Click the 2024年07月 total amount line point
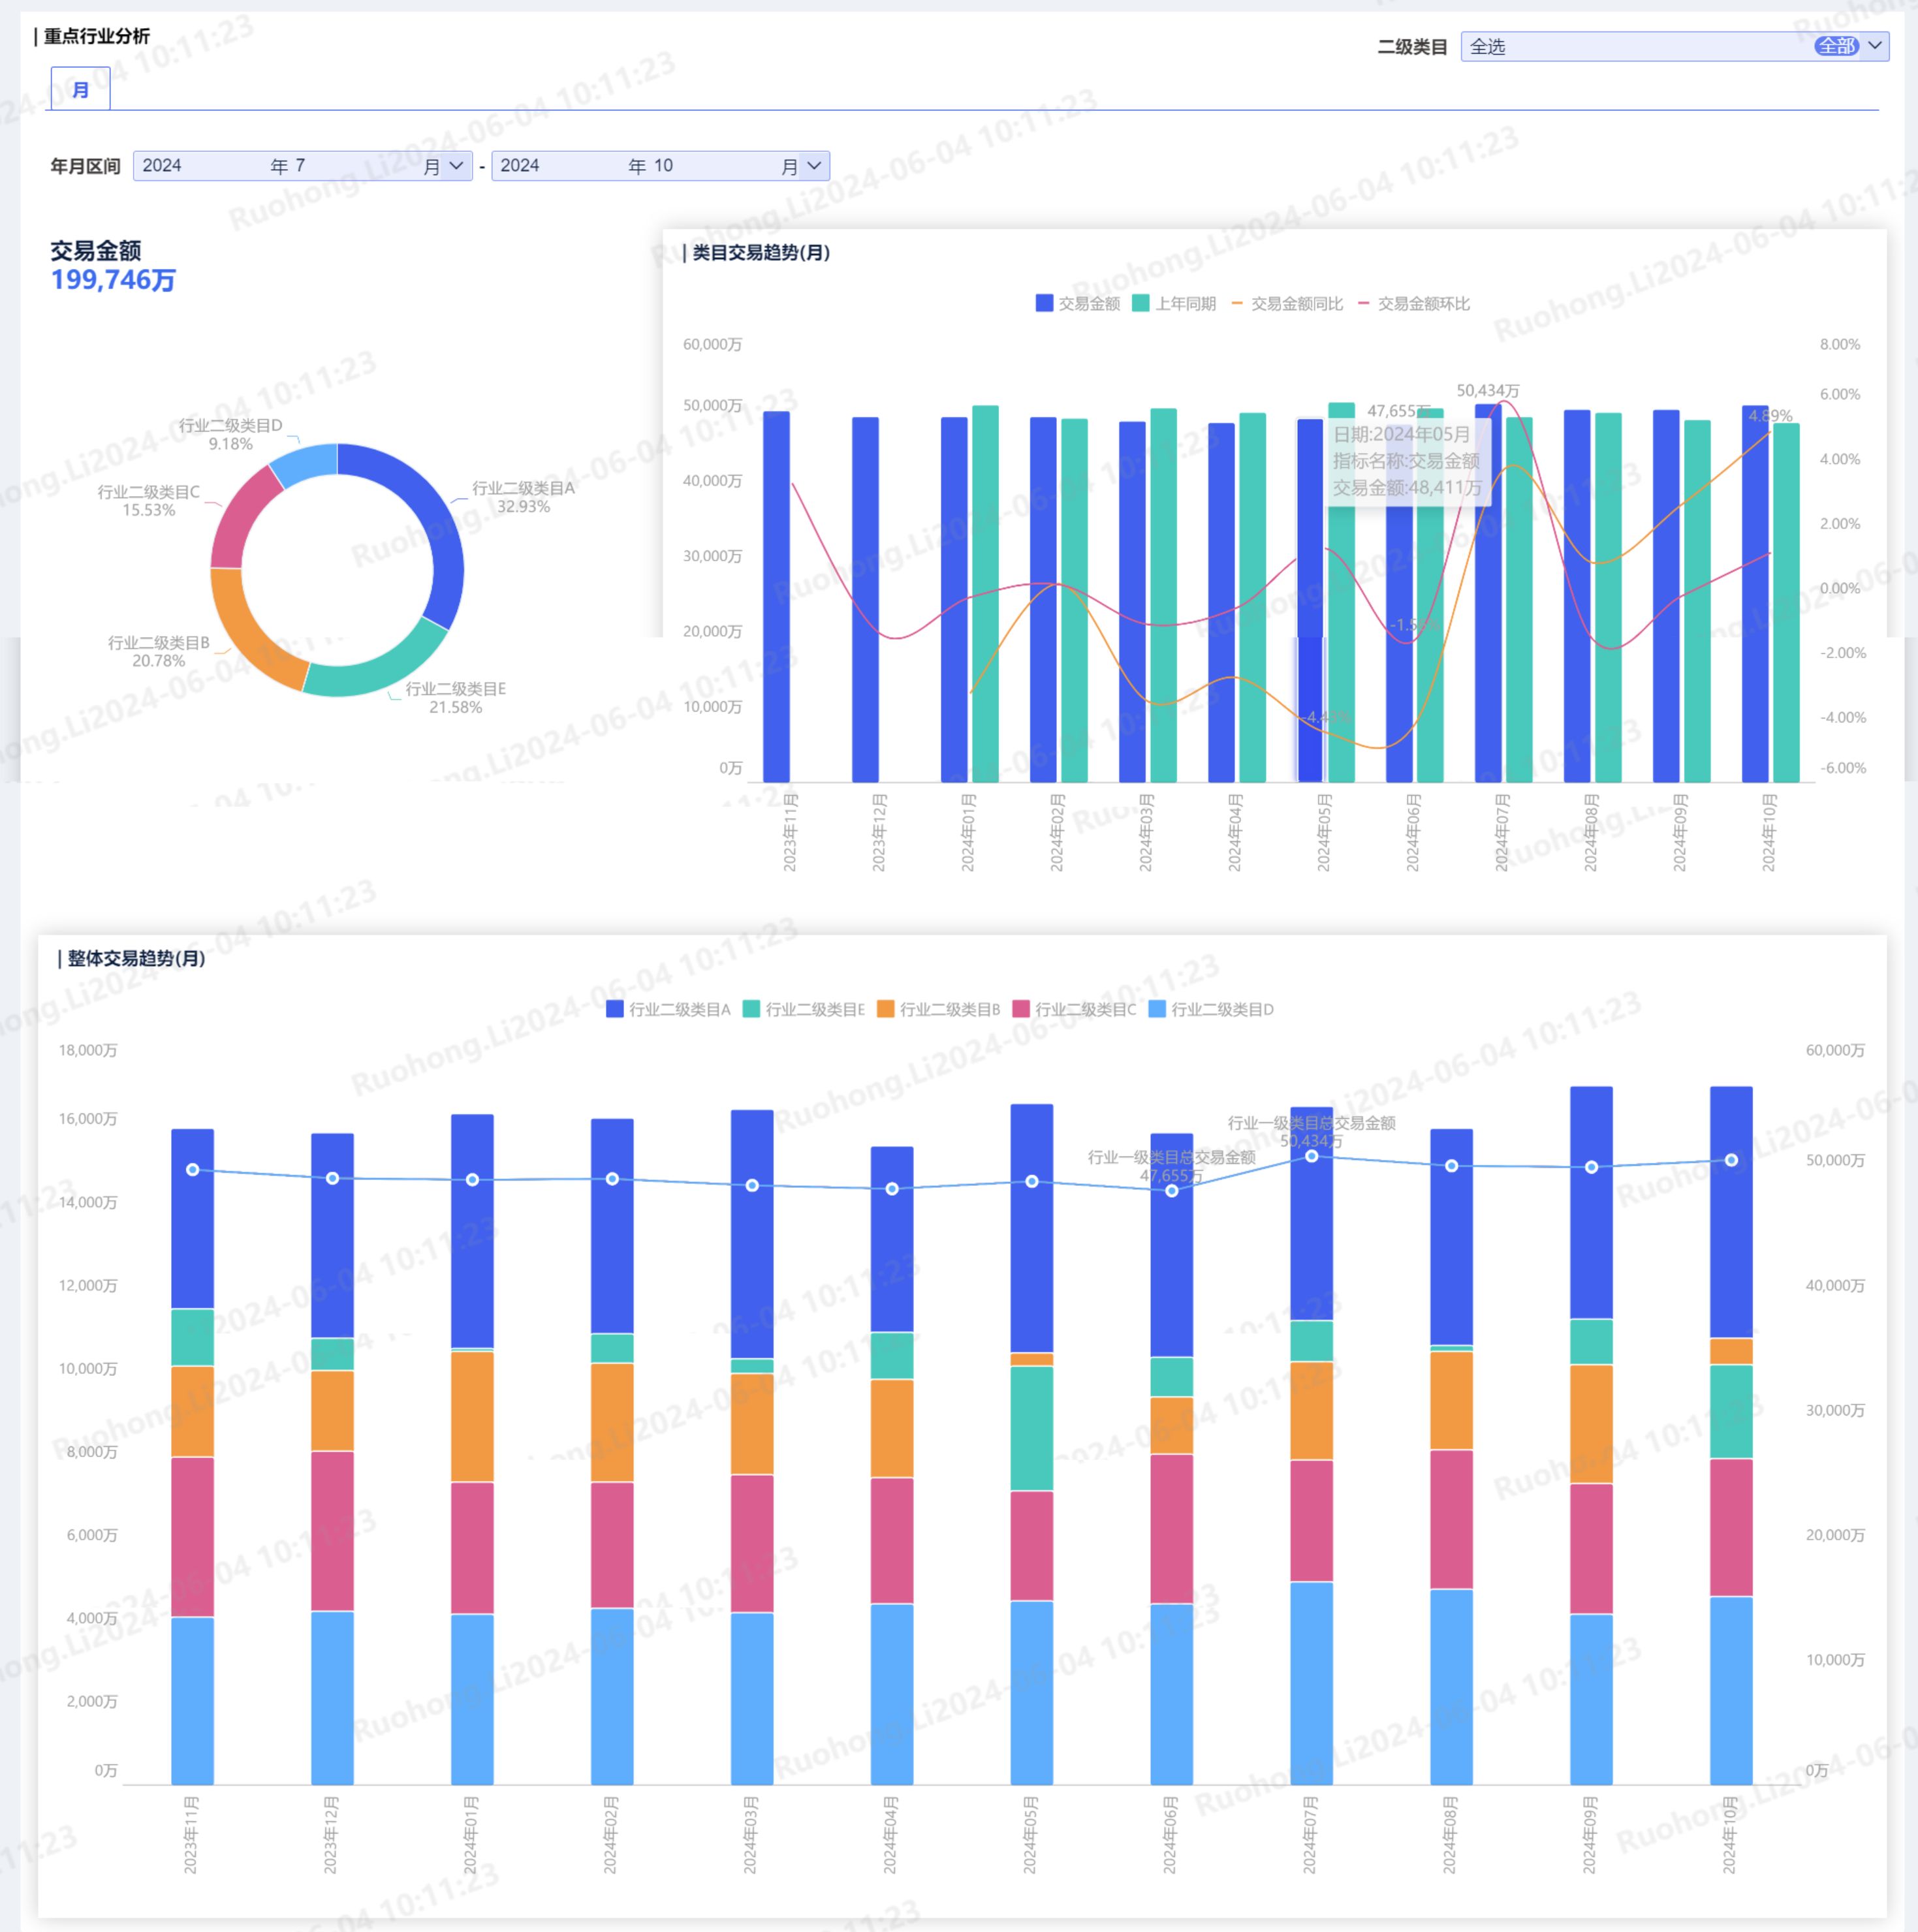Screen dimensions: 1918x1932 coord(1311,1156)
